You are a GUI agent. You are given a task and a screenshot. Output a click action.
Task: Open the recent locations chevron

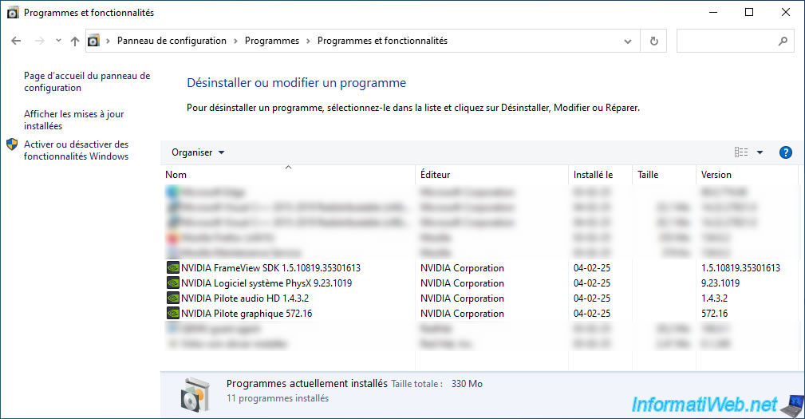(58, 41)
